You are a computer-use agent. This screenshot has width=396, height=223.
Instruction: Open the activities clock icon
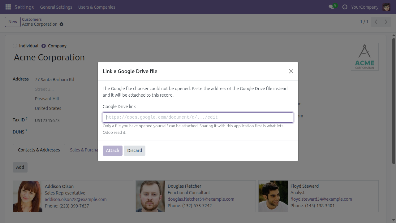[345, 7]
